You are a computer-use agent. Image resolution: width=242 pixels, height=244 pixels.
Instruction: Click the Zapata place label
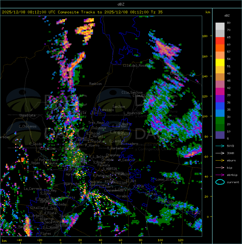coord(65,216)
